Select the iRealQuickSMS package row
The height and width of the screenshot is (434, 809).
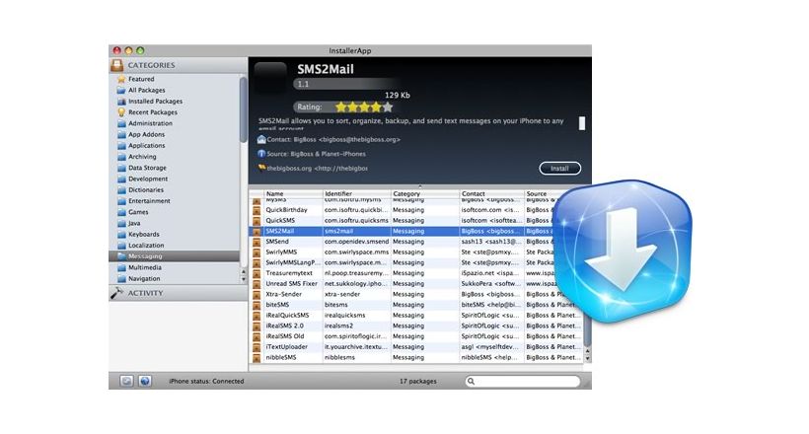416,316
